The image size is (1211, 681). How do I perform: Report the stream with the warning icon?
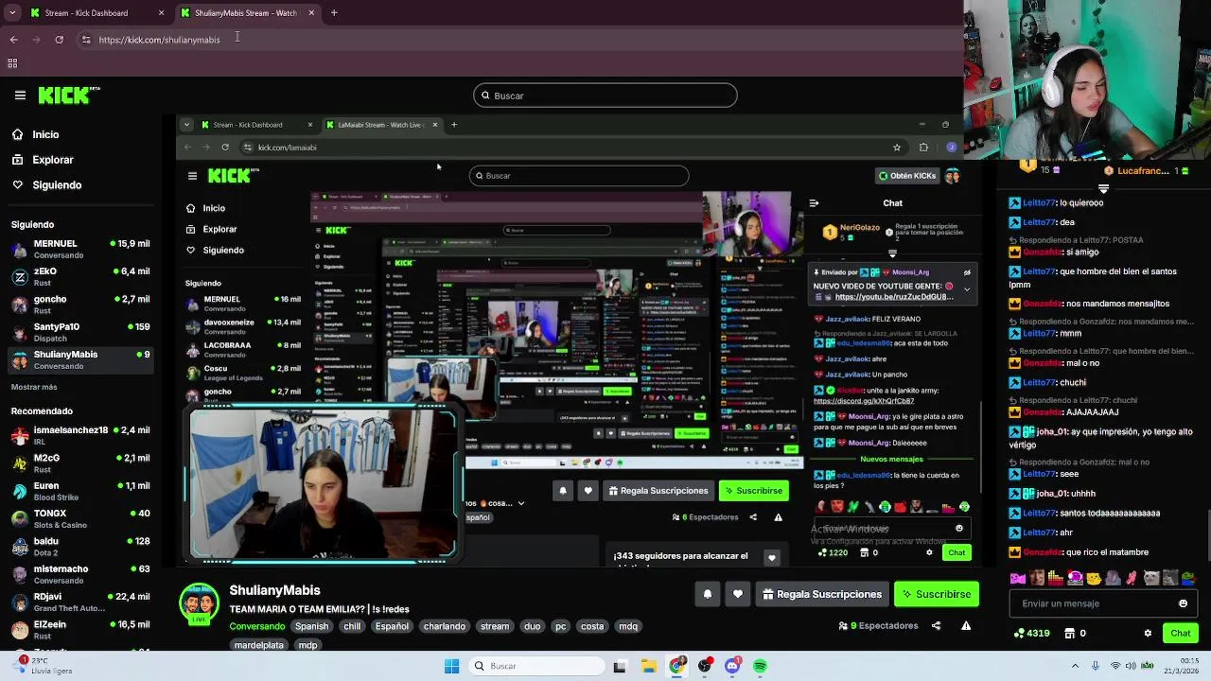966,625
